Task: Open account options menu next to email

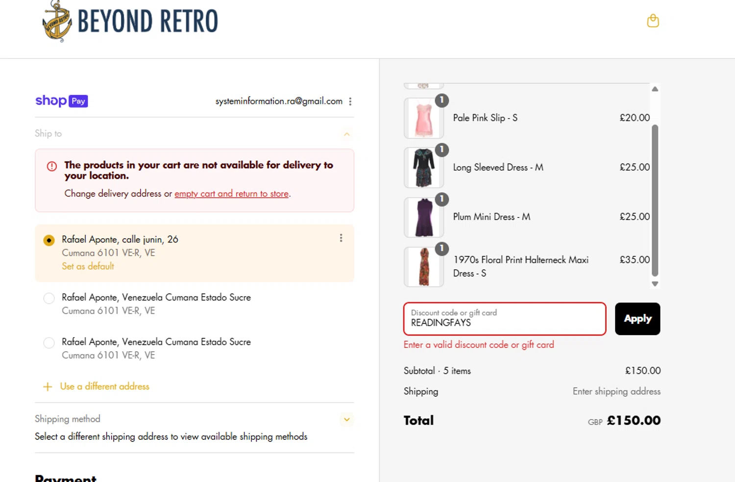Action: click(x=350, y=101)
